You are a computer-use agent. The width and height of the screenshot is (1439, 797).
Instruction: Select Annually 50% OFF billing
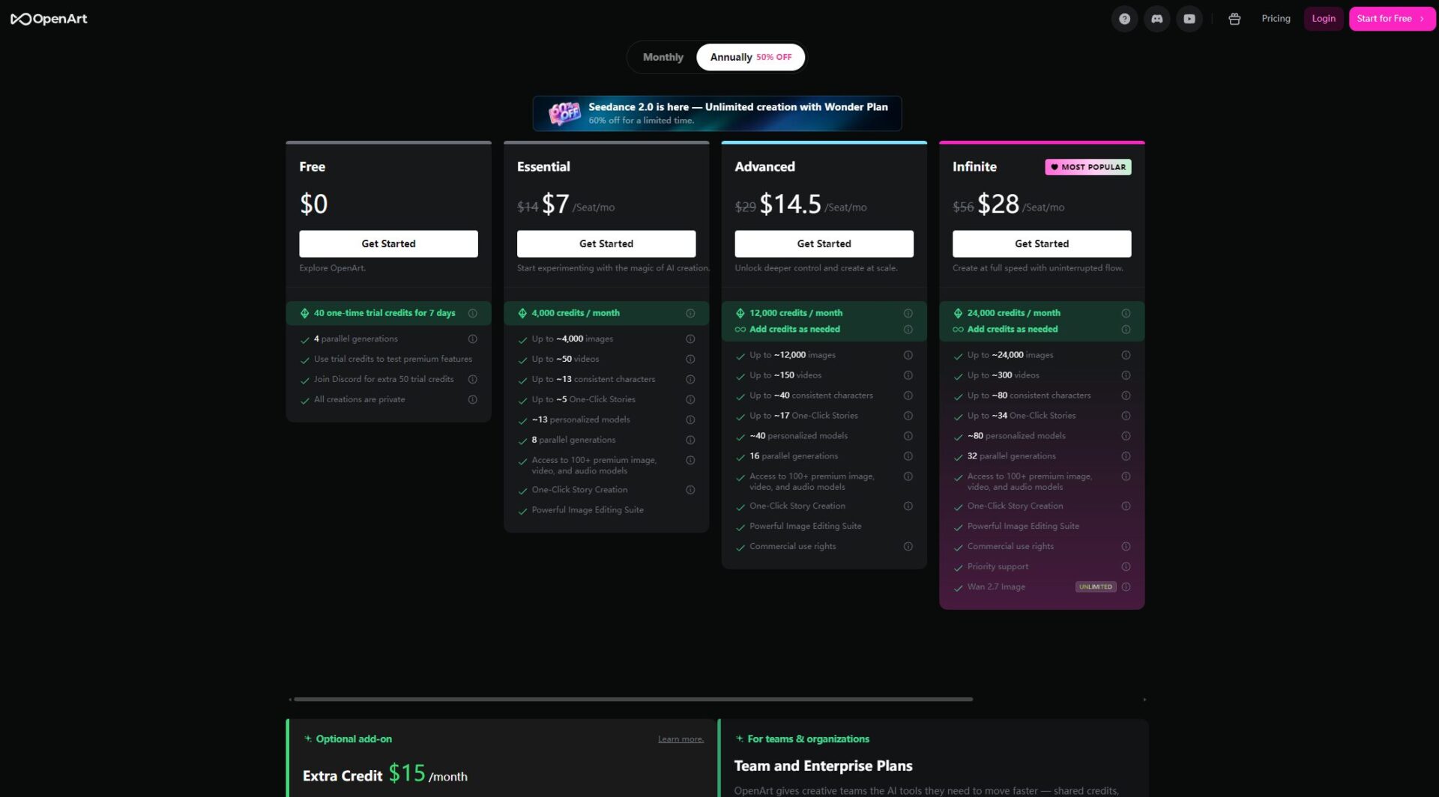pos(750,57)
